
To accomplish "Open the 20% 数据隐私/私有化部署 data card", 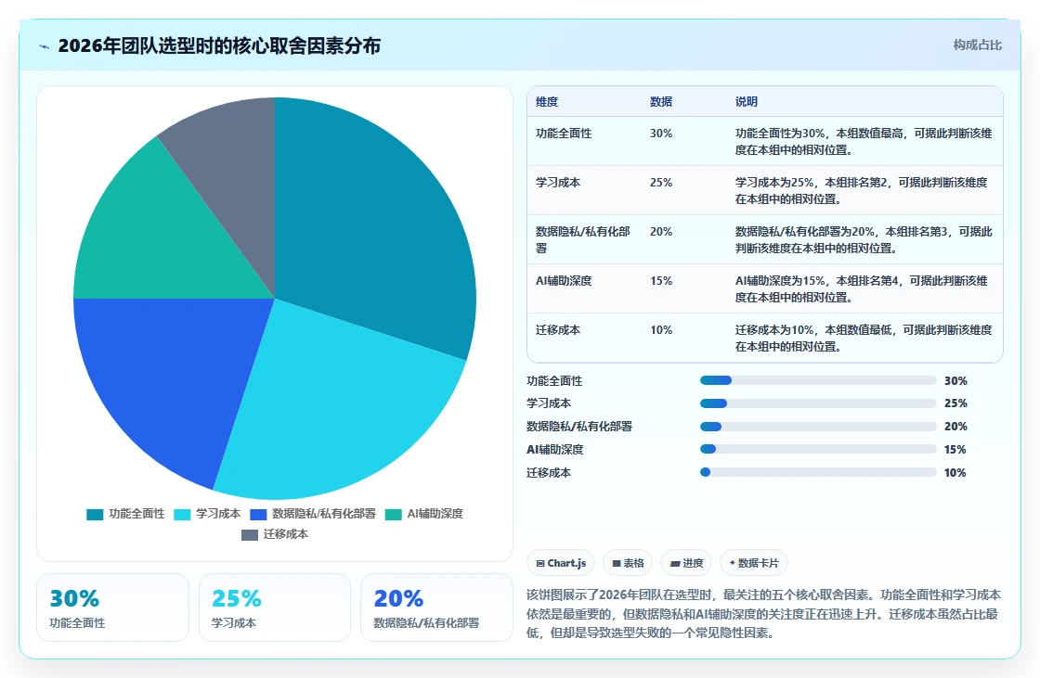I will (x=436, y=608).
